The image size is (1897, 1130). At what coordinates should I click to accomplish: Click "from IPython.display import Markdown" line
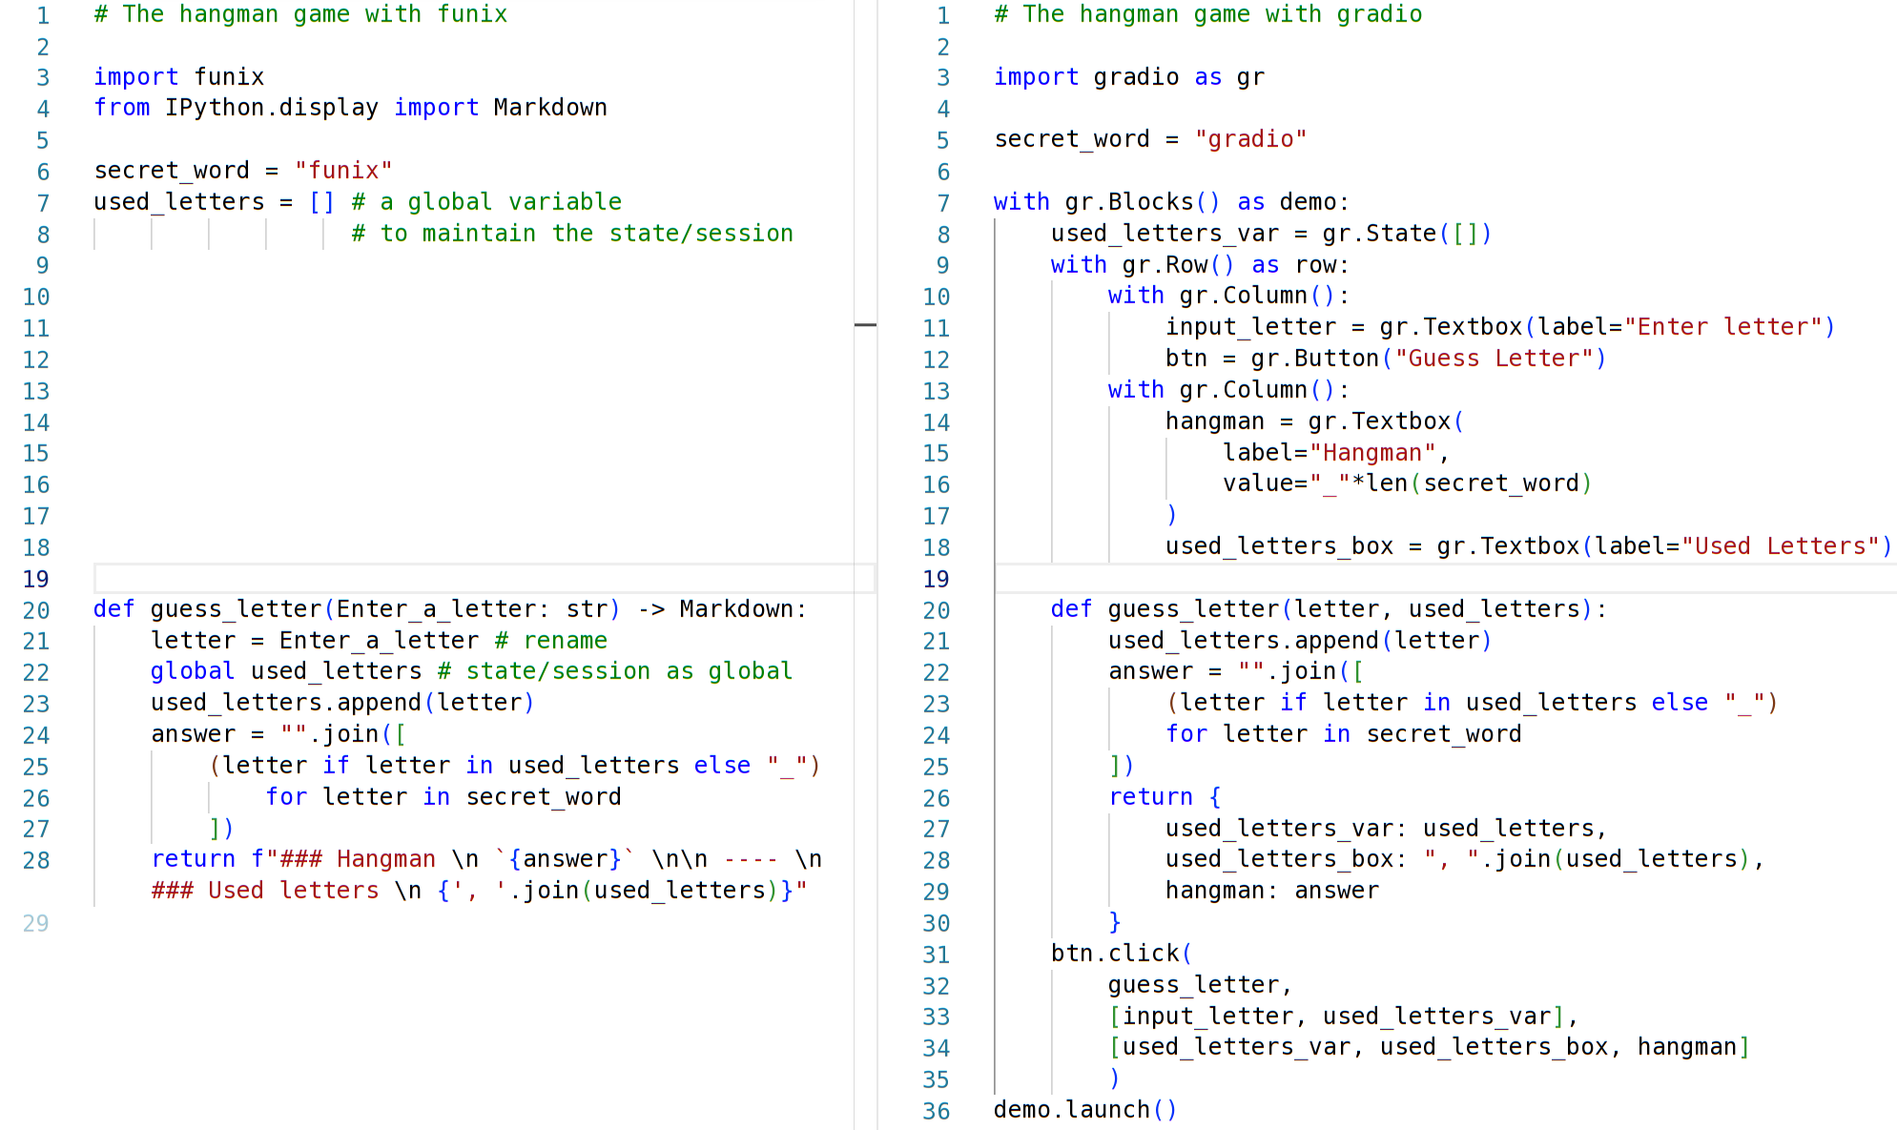pyautogui.click(x=350, y=108)
